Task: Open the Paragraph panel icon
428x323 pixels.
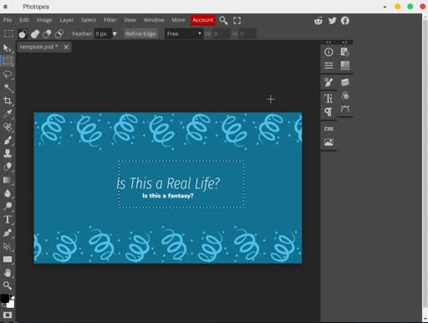Action: pos(329,112)
